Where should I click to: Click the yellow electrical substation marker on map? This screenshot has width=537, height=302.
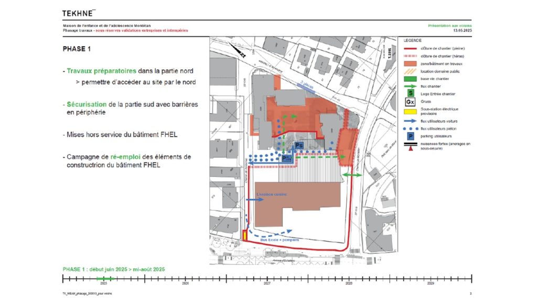(x=245, y=235)
